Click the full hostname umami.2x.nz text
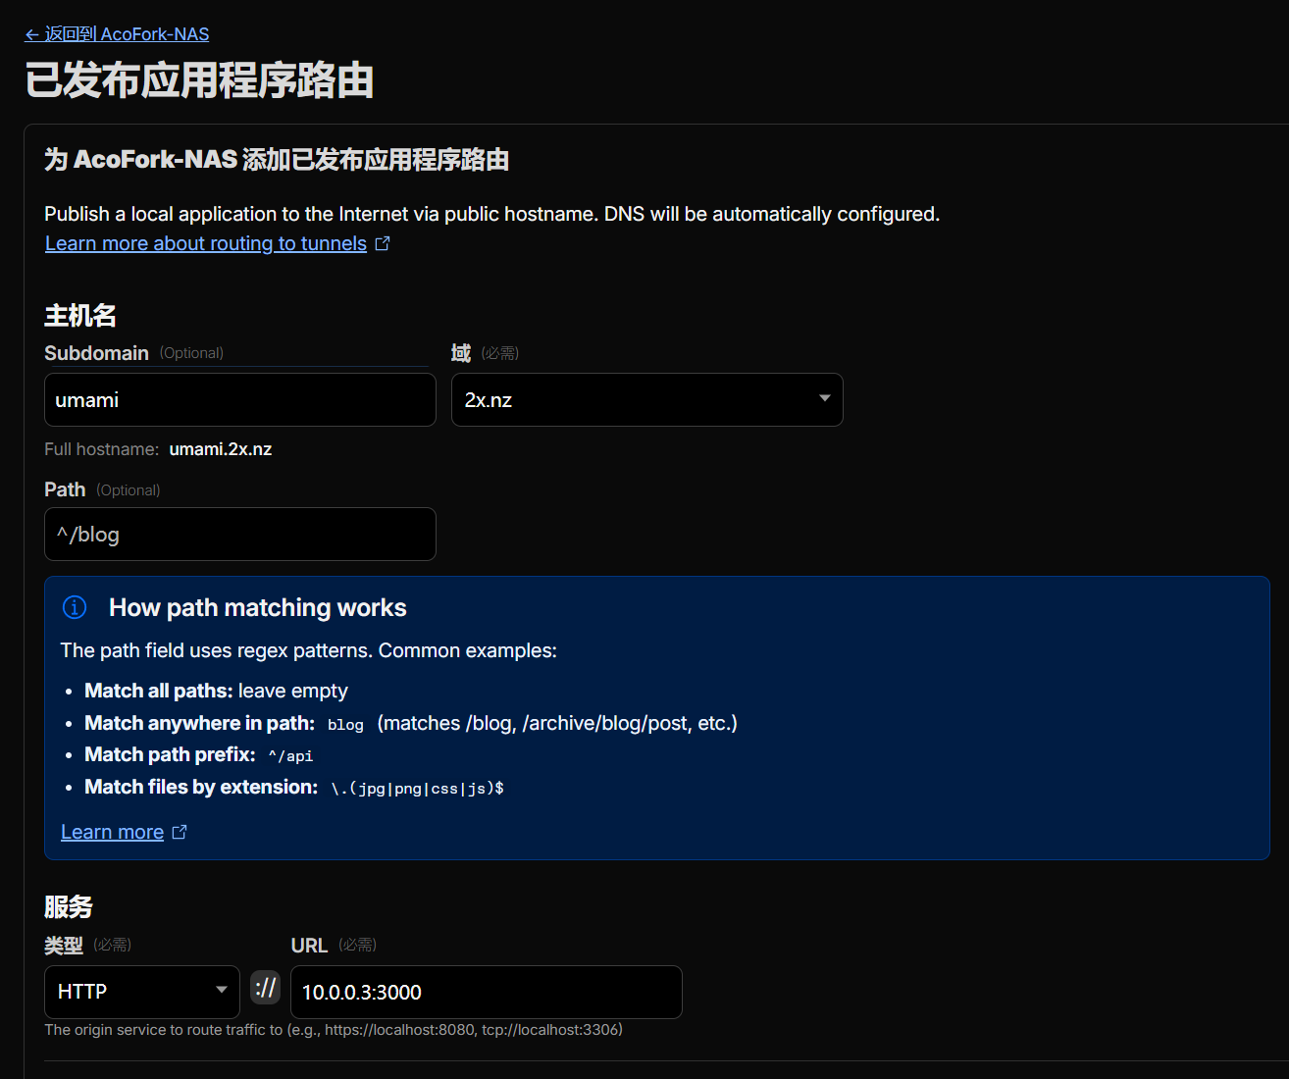1289x1079 pixels. (x=220, y=449)
